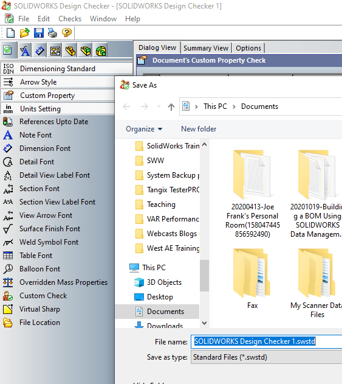Click the Save floppy disk toolbar icon
342x384 pixels.
(39, 33)
